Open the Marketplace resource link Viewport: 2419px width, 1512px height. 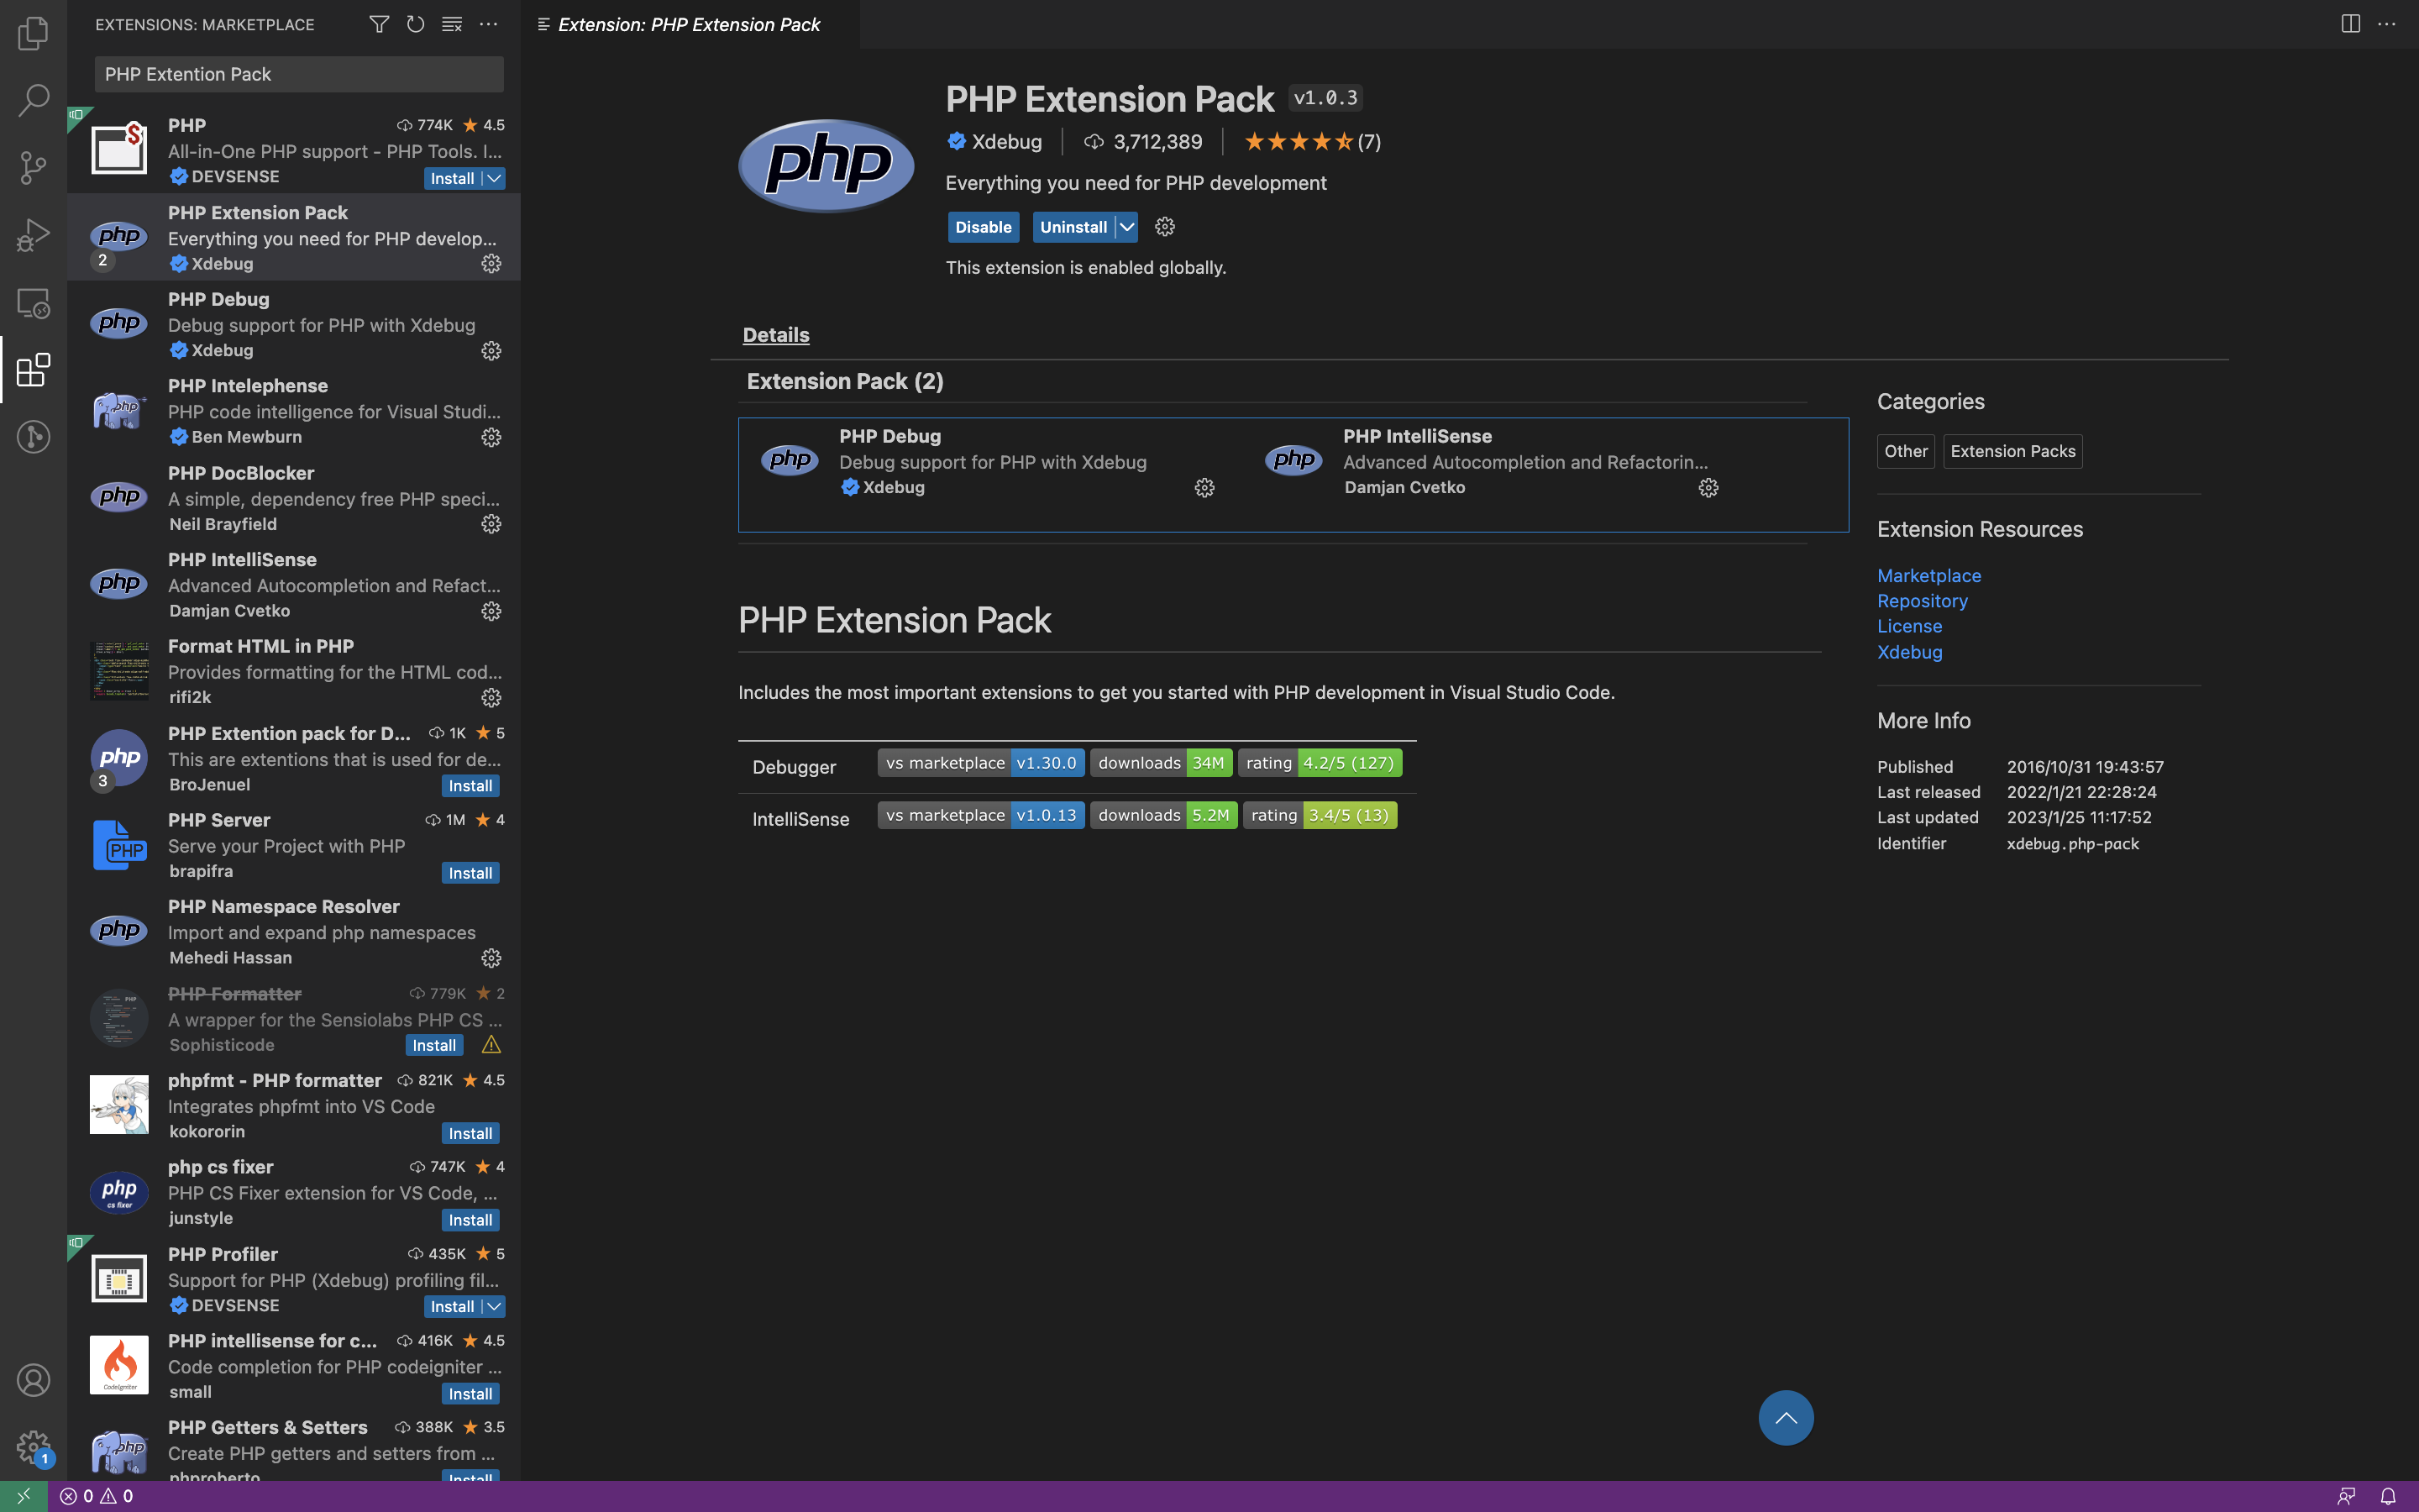pos(1928,576)
